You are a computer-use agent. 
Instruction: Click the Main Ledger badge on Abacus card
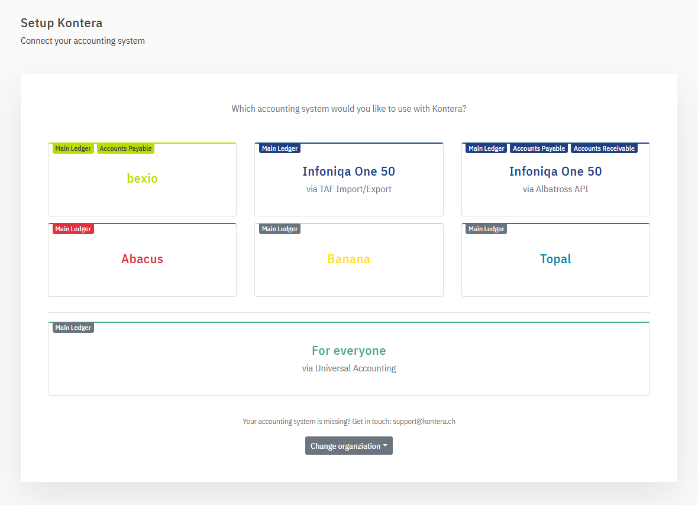pyautogui.click(x=73, y=229)
